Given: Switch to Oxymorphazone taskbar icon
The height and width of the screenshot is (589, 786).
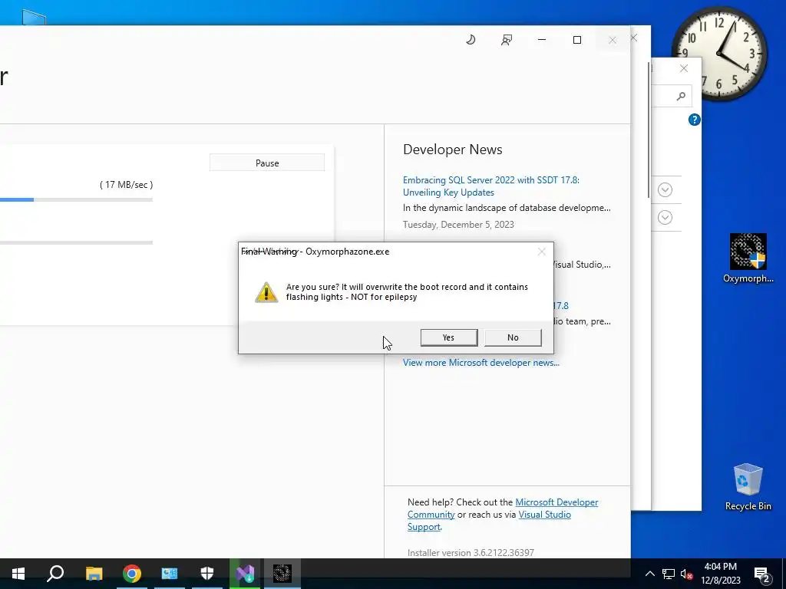Looking at the screenshot, I should click(282, 574).
